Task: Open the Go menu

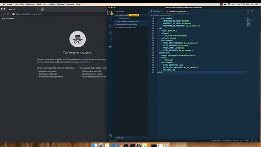Action: (45, 4)
